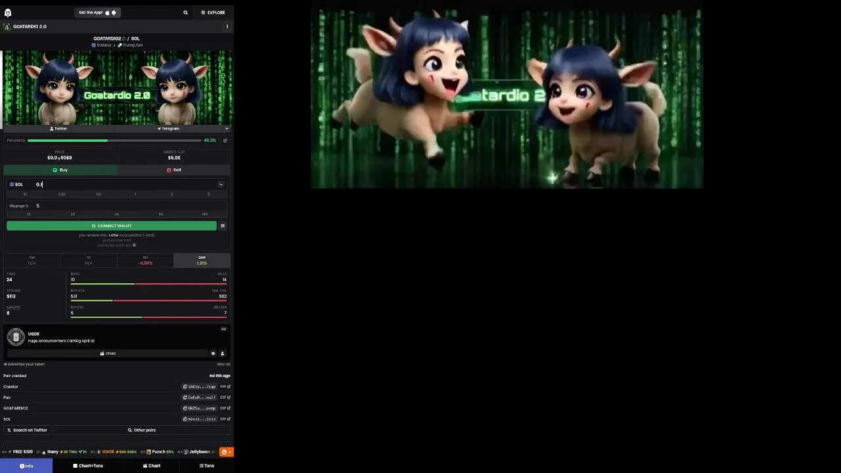Select the 0.5 SOL preset amount
This screenshot has height=473, width=841.
[99, 194]
